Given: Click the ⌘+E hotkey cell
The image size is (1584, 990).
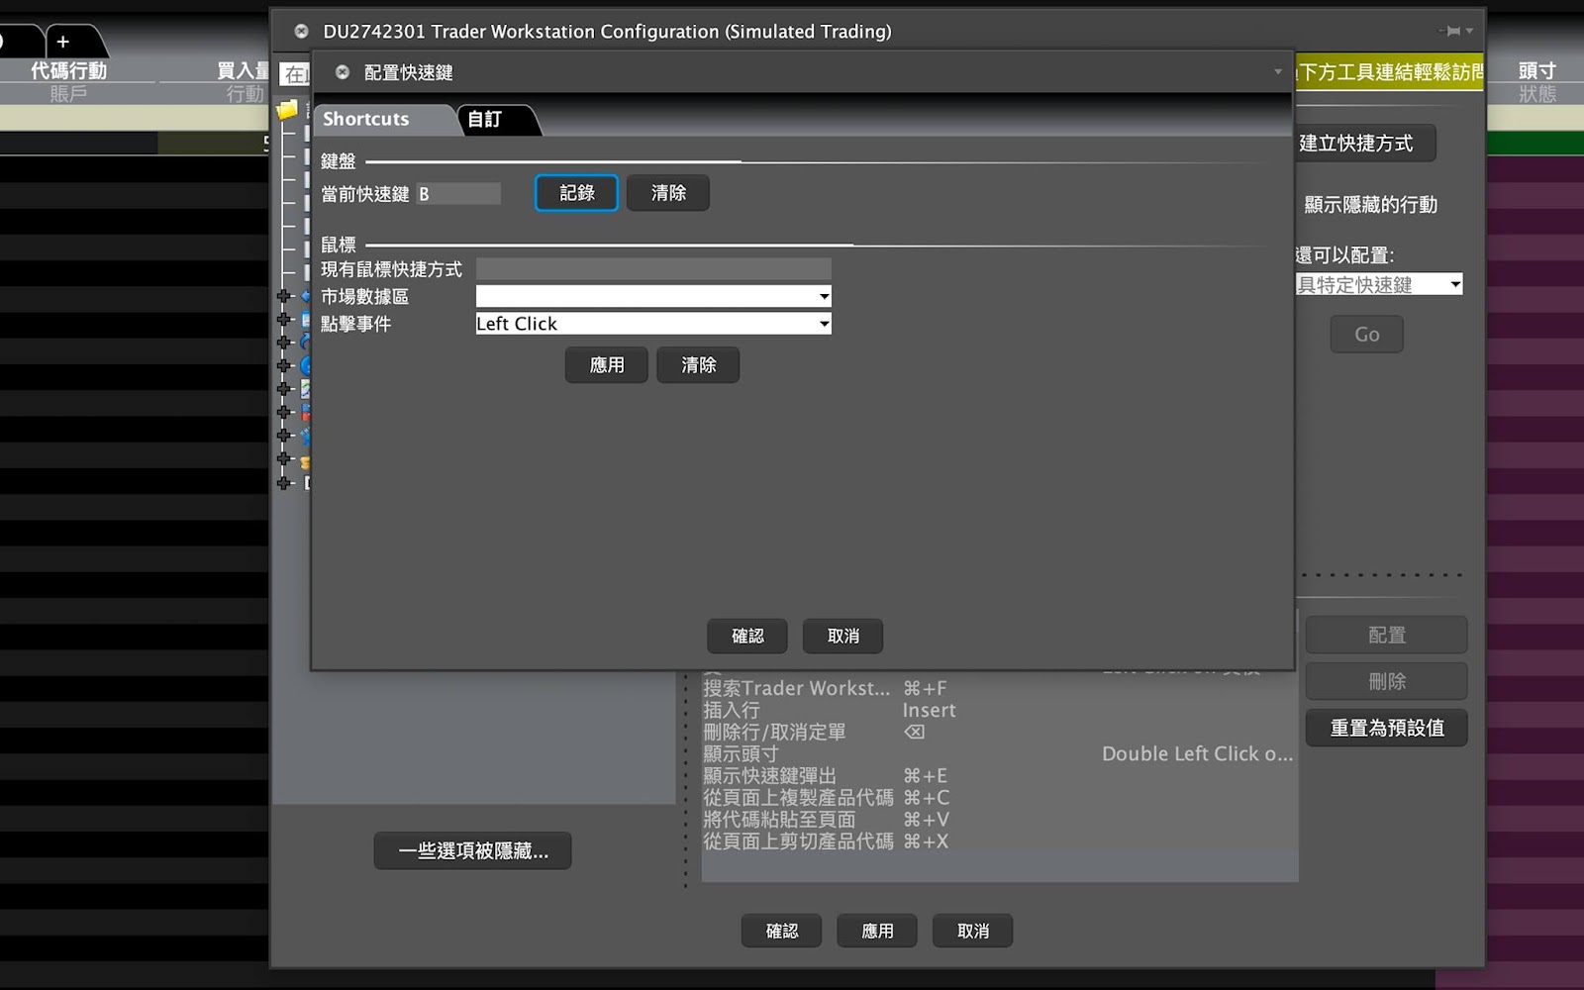Looking at the screenshot, I should click(925, 775).
